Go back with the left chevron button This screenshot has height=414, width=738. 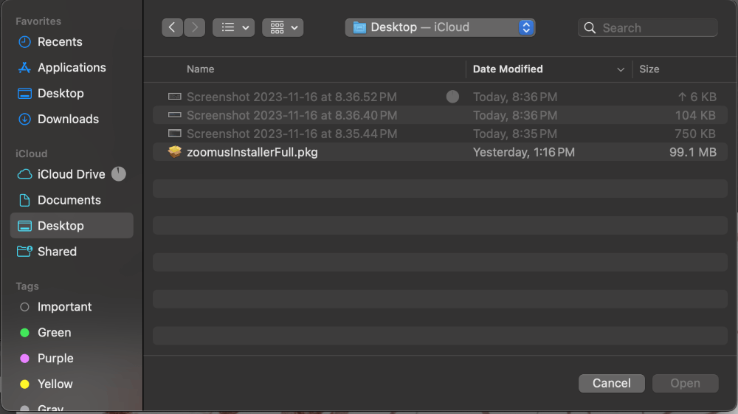tap(172, 27)
